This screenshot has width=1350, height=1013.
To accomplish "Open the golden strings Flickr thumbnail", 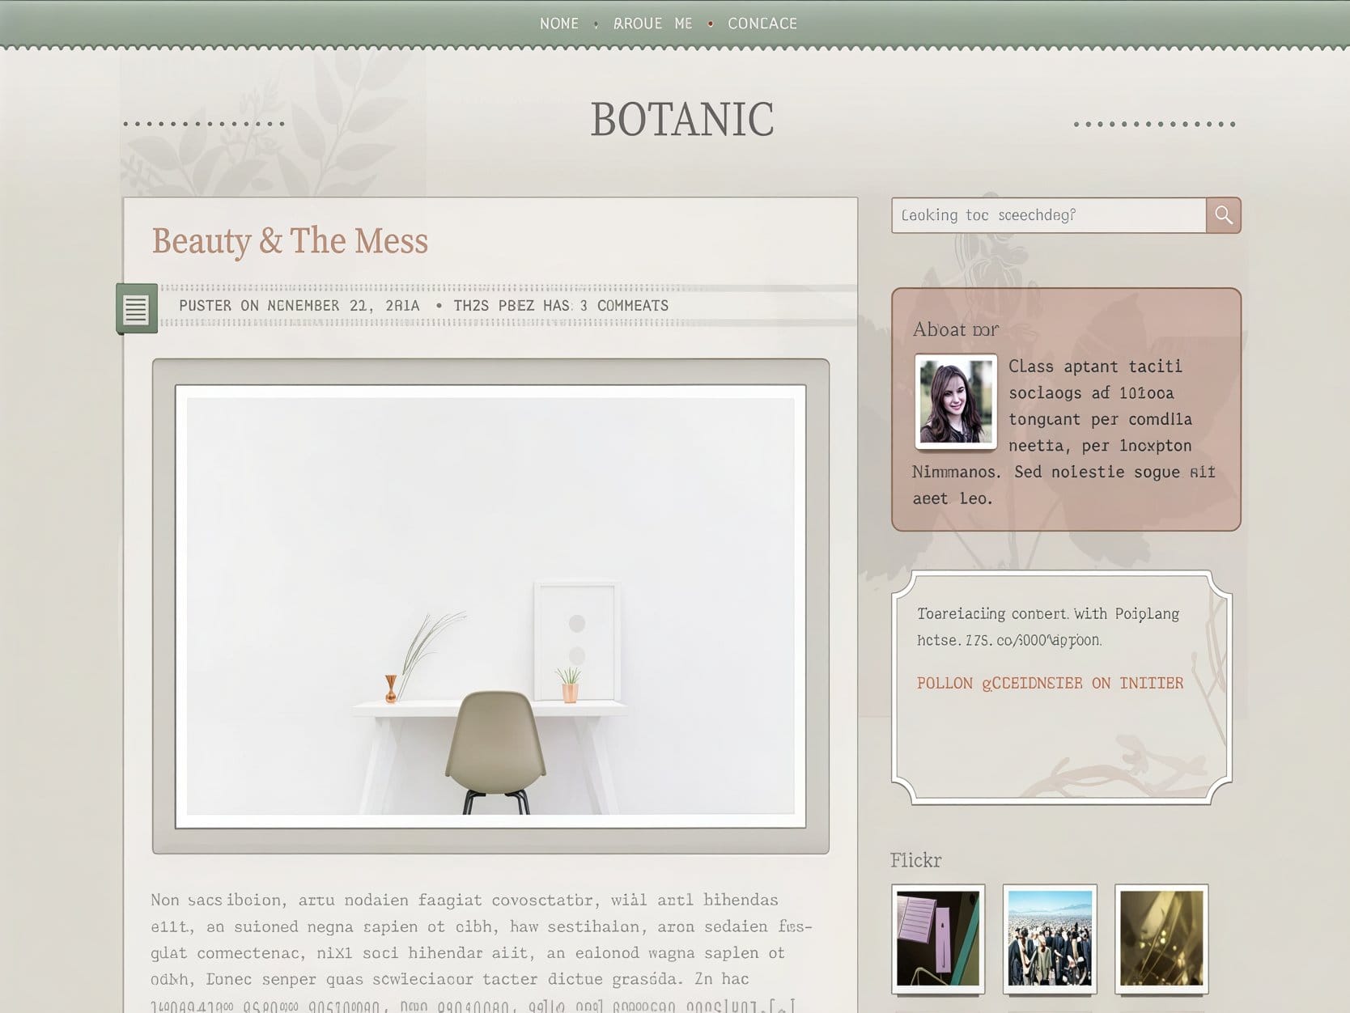I will (1161, 939).
